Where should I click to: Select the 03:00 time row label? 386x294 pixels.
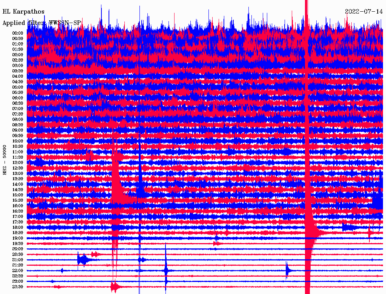(18, 66)
